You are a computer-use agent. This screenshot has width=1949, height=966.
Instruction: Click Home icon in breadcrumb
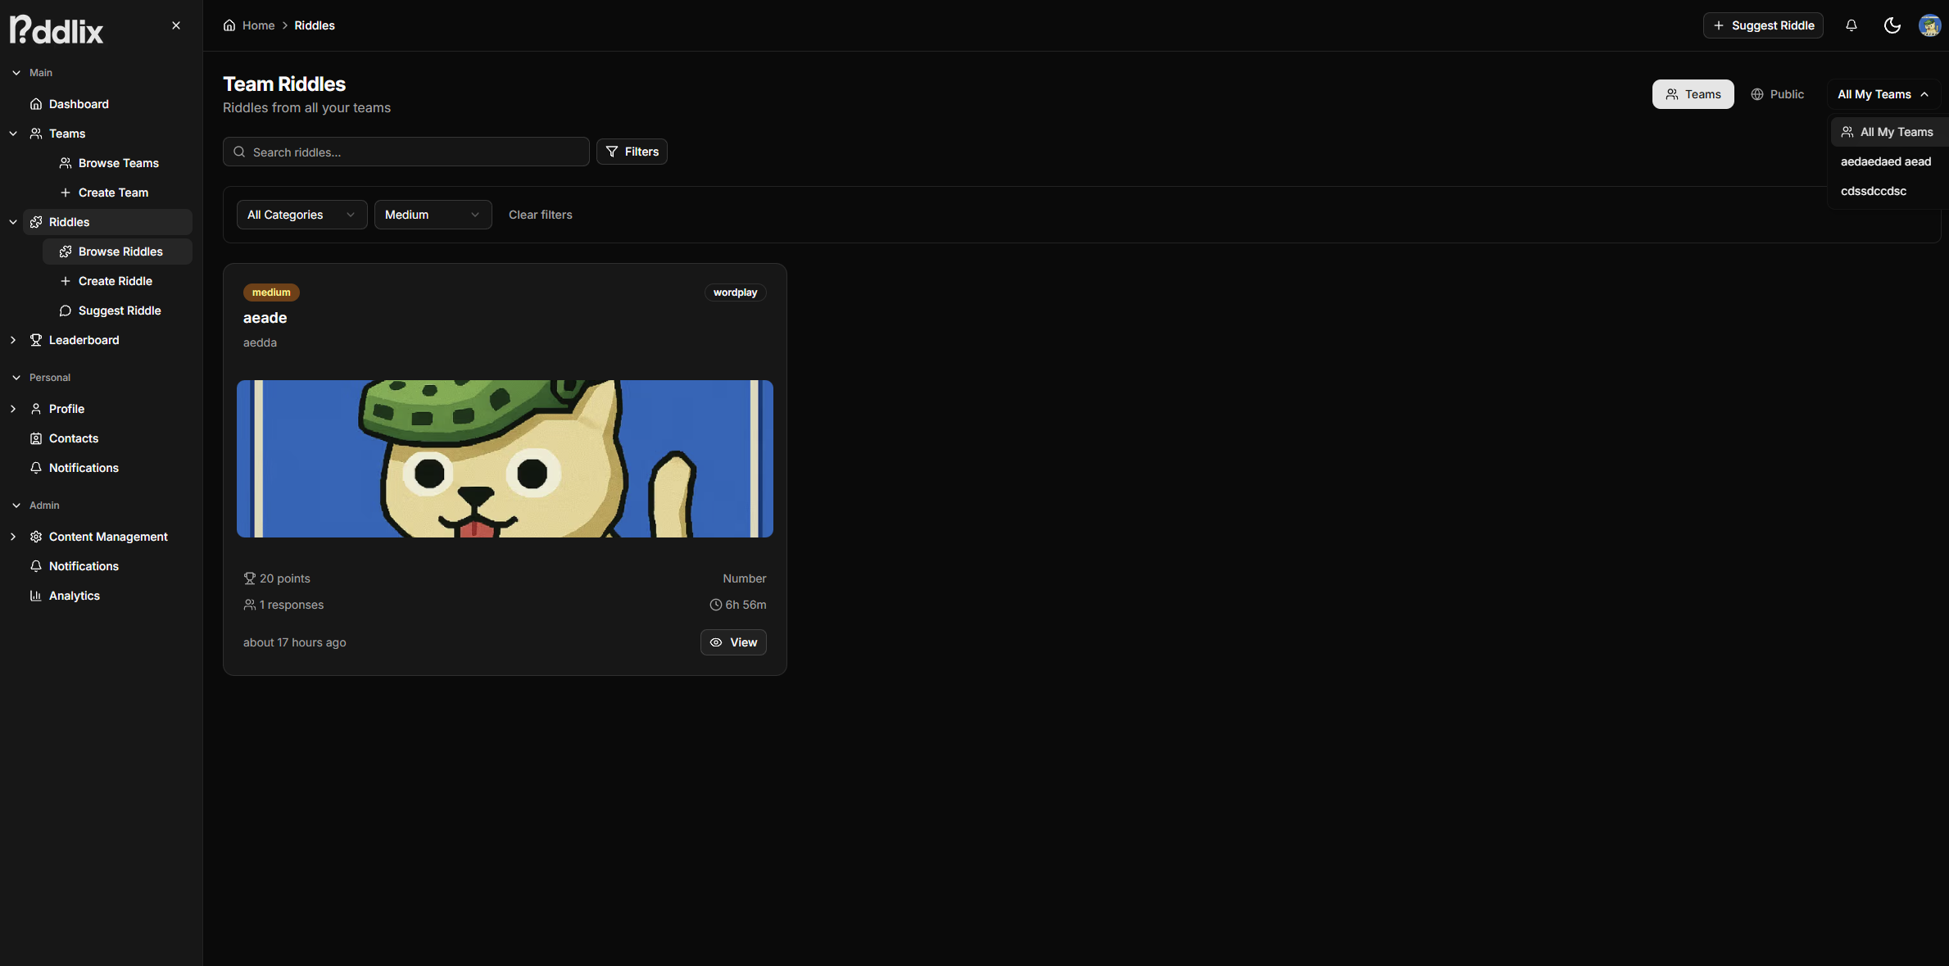pyautogui.click(x=229, y=25)
